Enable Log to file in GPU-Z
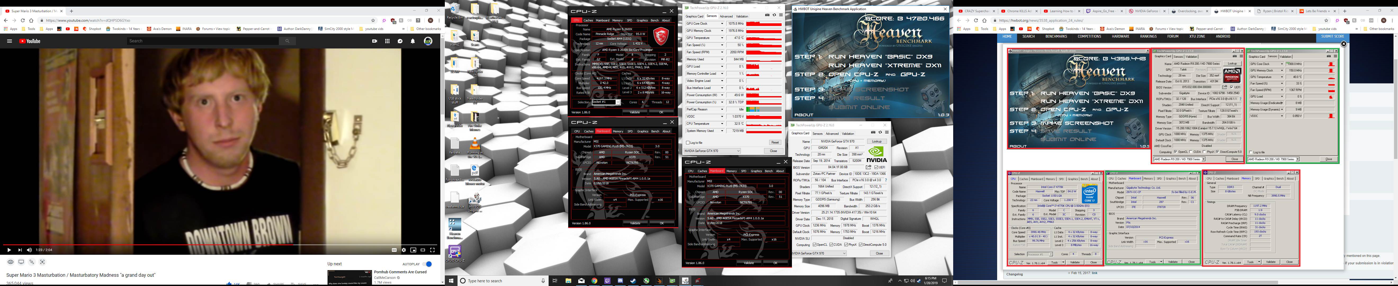Viewport: 1398px width, 286px height. pos(688,143)
